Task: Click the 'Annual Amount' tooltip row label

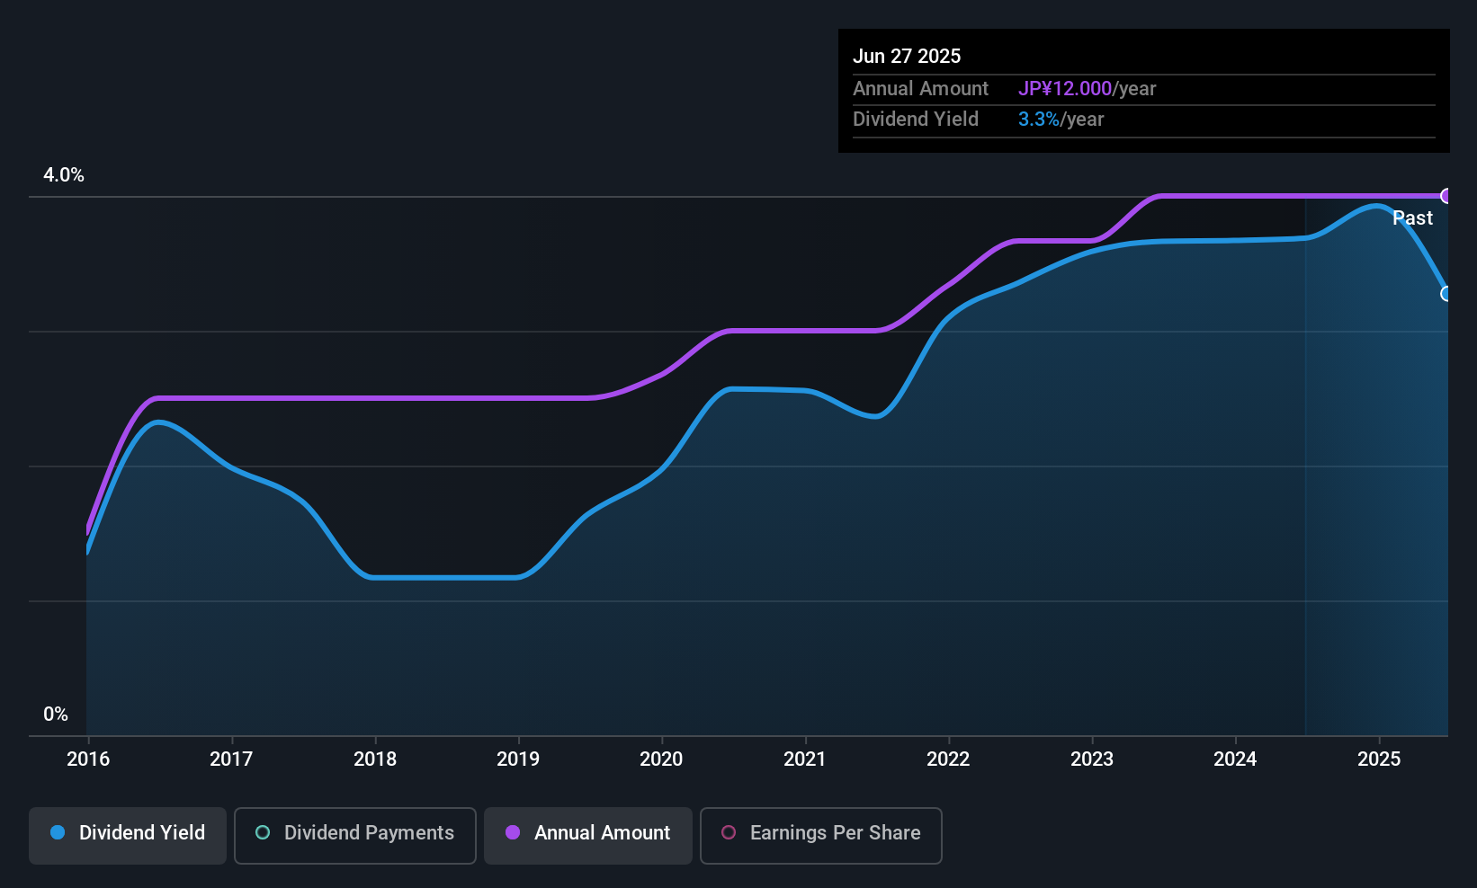Action: (x=920, y=89)
